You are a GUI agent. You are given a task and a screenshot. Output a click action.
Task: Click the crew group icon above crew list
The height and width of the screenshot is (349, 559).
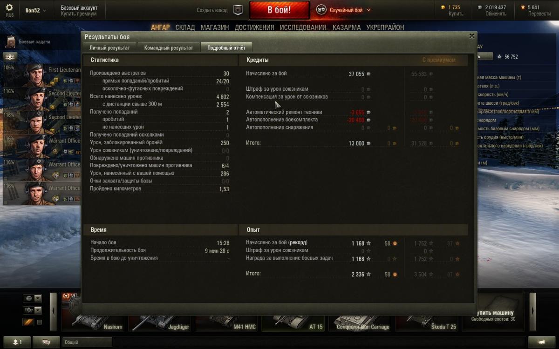click(10, 56)
